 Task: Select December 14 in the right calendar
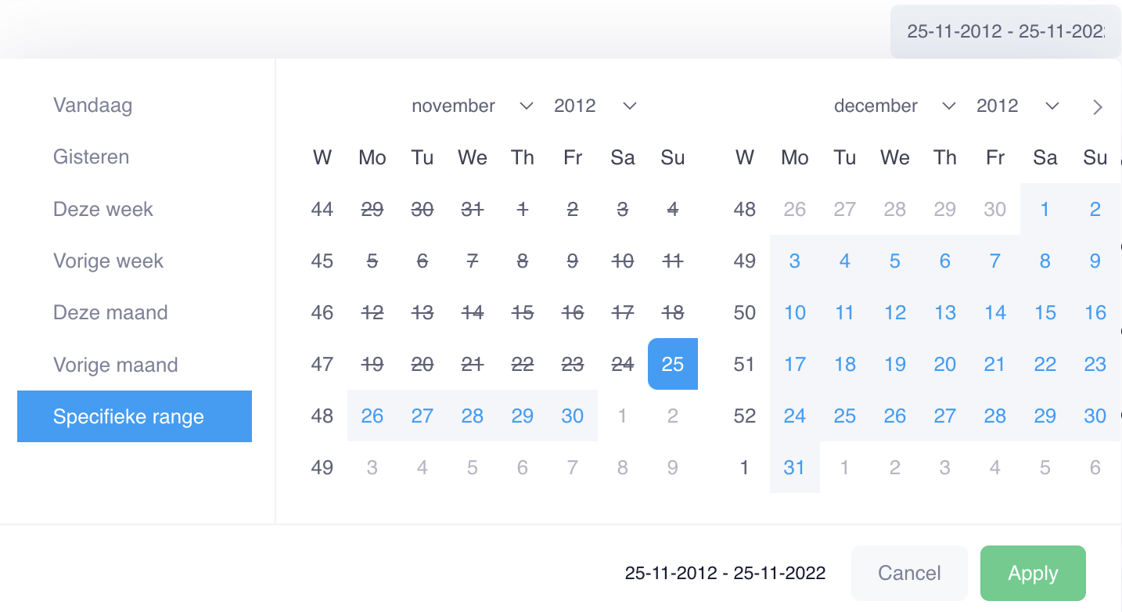[995, 312]
